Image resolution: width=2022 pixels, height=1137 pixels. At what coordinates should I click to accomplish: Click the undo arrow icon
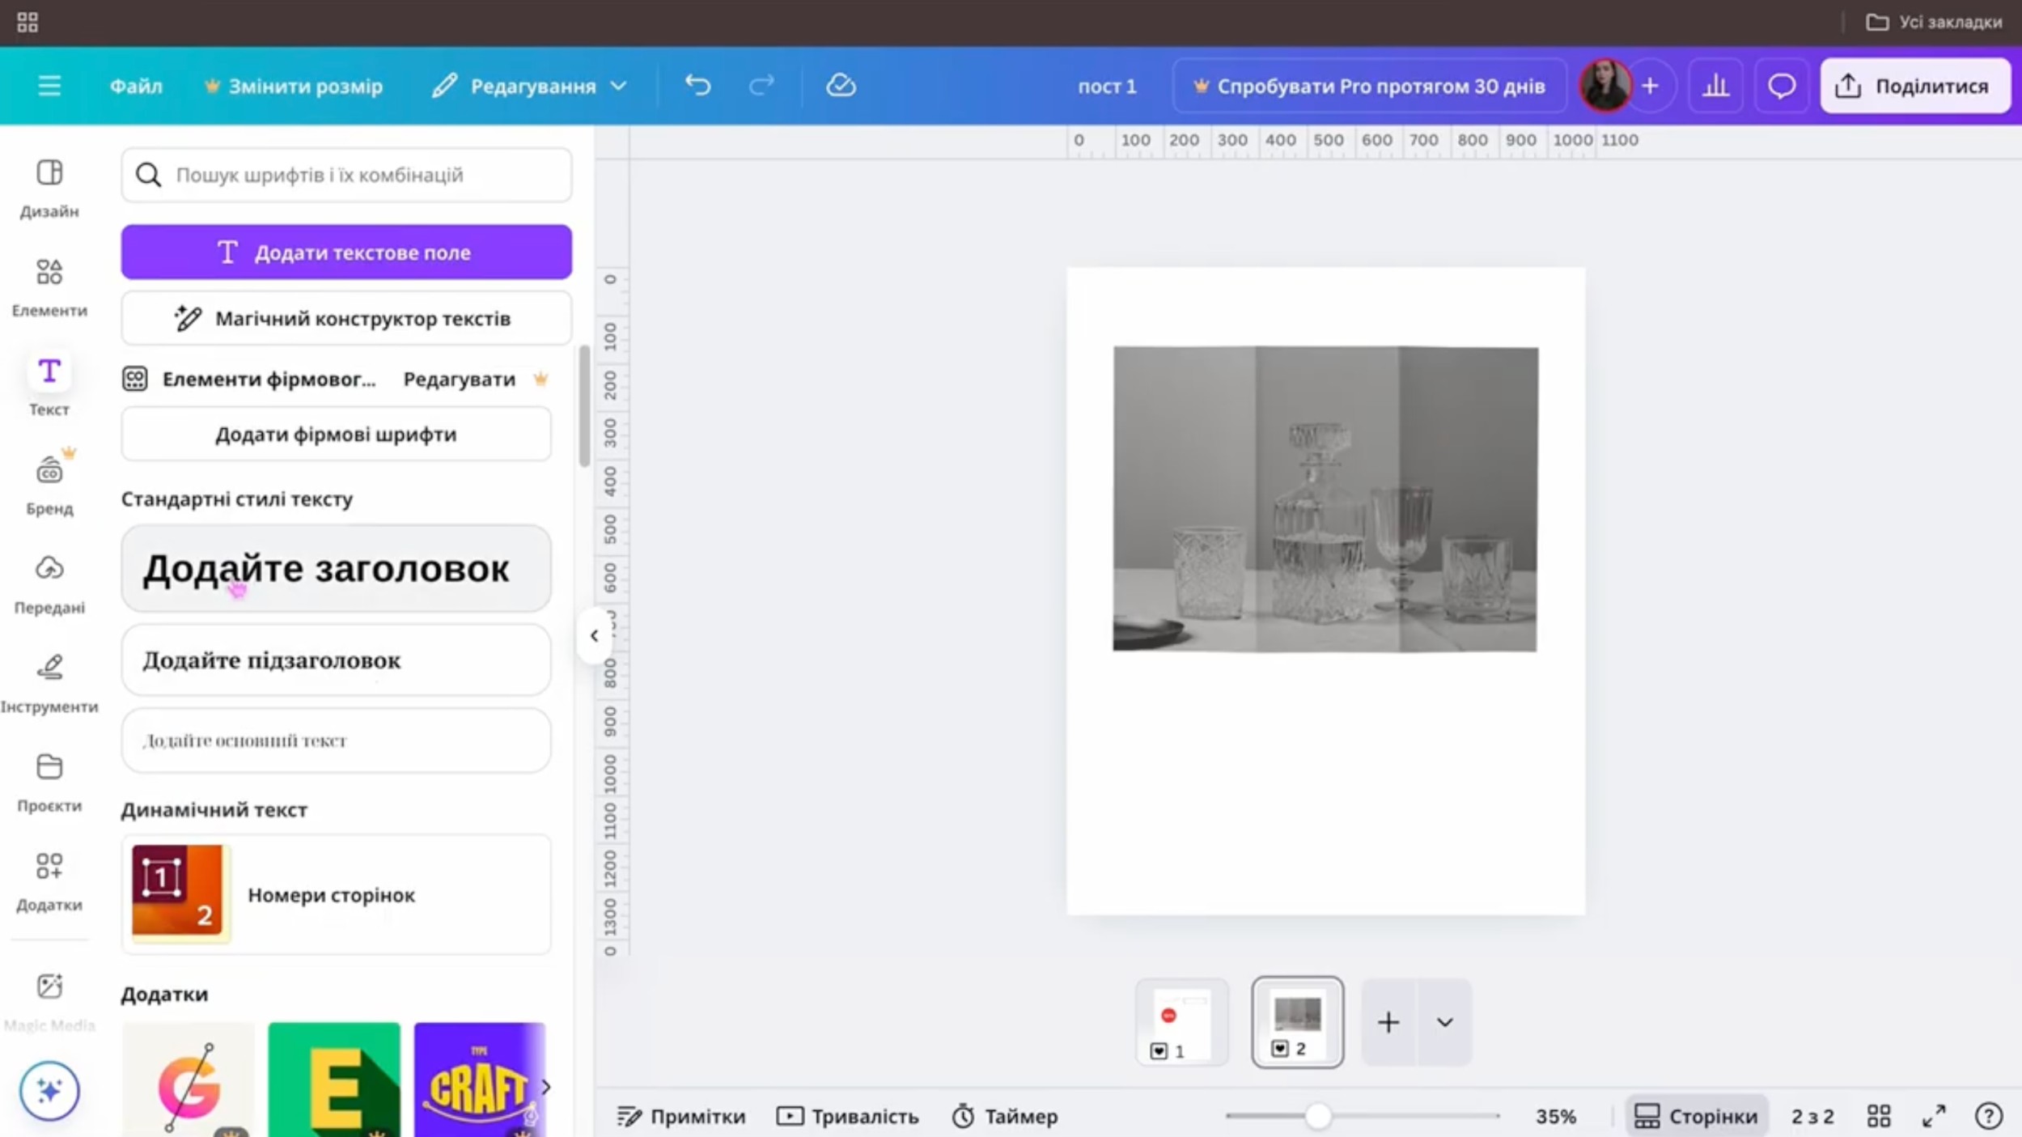pos(697,85)
